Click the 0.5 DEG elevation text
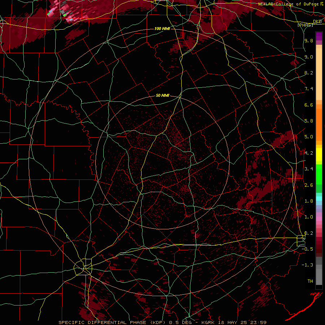This screenshot has width=325, height=325. (x=180, y=322)
